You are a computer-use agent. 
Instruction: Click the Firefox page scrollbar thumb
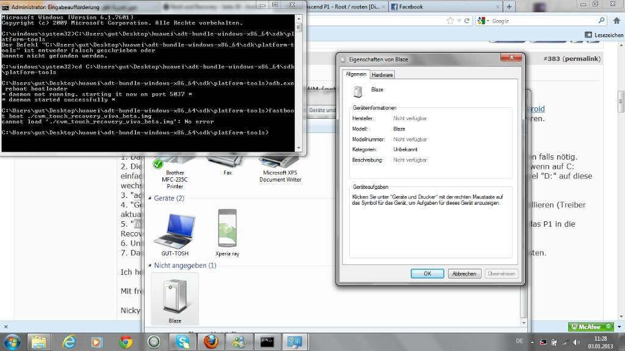[621, 102]
